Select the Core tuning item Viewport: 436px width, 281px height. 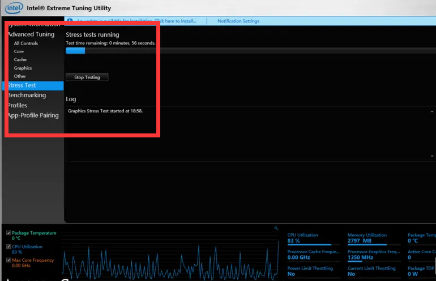(x=19, y=51)
